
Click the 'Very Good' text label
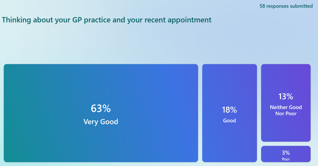101,122
